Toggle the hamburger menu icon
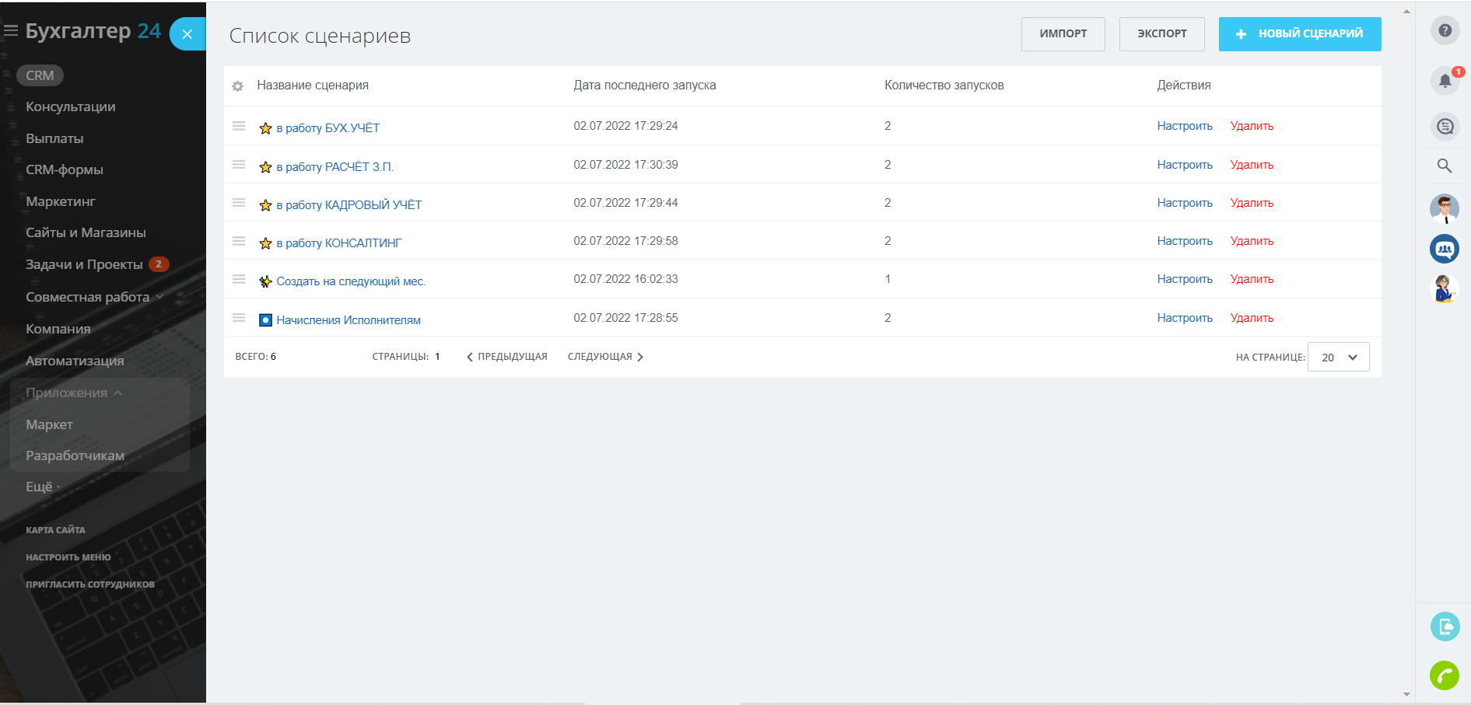 tap(11, 31)
